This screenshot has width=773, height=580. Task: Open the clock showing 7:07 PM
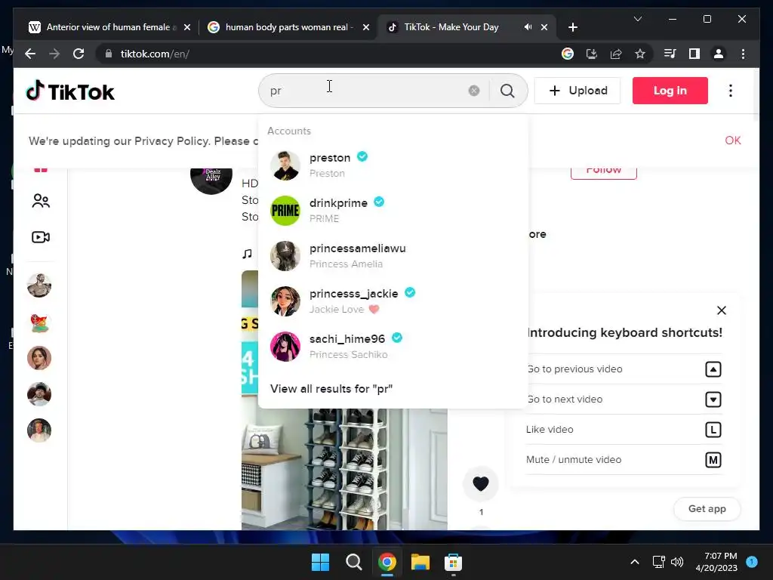(x=716, y=562)
